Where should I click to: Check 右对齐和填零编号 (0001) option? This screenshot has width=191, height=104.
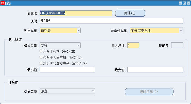41,63
